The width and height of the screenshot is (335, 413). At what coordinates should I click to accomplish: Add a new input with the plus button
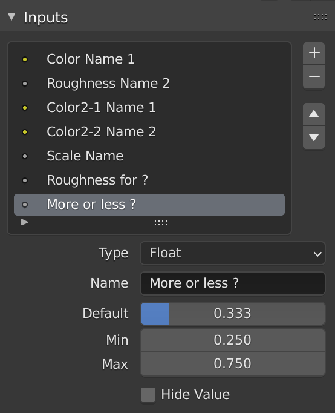tap(314, 53)
